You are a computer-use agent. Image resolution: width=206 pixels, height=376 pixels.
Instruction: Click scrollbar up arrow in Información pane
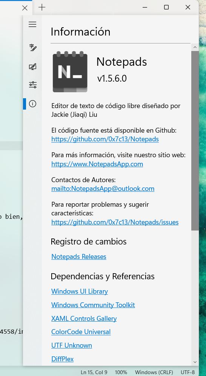tap(195, 48)
